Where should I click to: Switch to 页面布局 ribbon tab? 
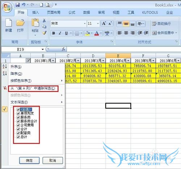54,12
